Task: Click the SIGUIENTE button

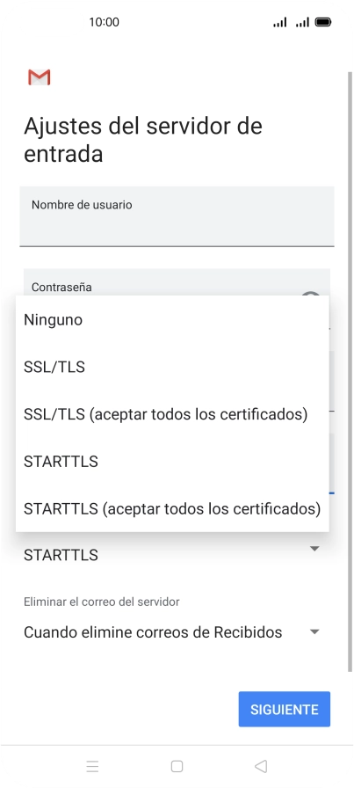Action: pyautogui.click(x=285, y=709)
